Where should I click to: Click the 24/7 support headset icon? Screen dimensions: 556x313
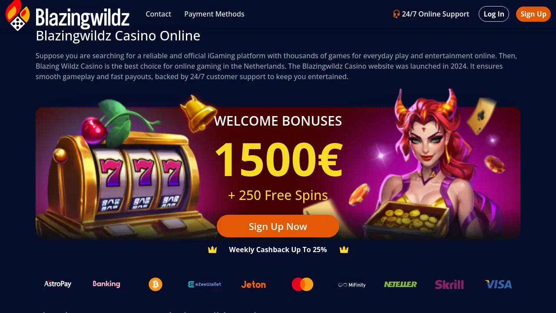pyautogui.click(x=396, y=14)
